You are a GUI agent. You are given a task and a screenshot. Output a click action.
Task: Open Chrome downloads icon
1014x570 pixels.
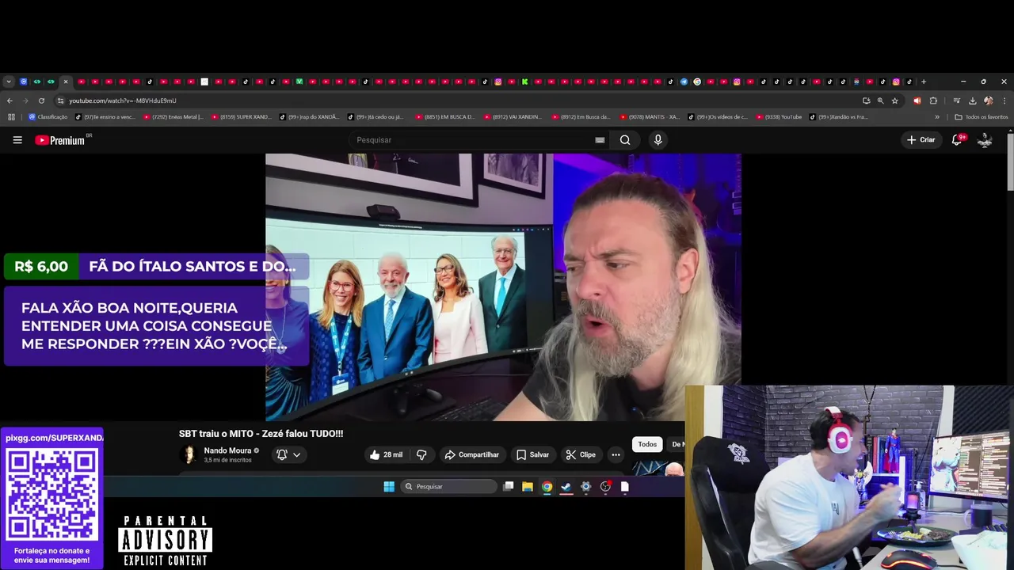[x=972, y=101]
